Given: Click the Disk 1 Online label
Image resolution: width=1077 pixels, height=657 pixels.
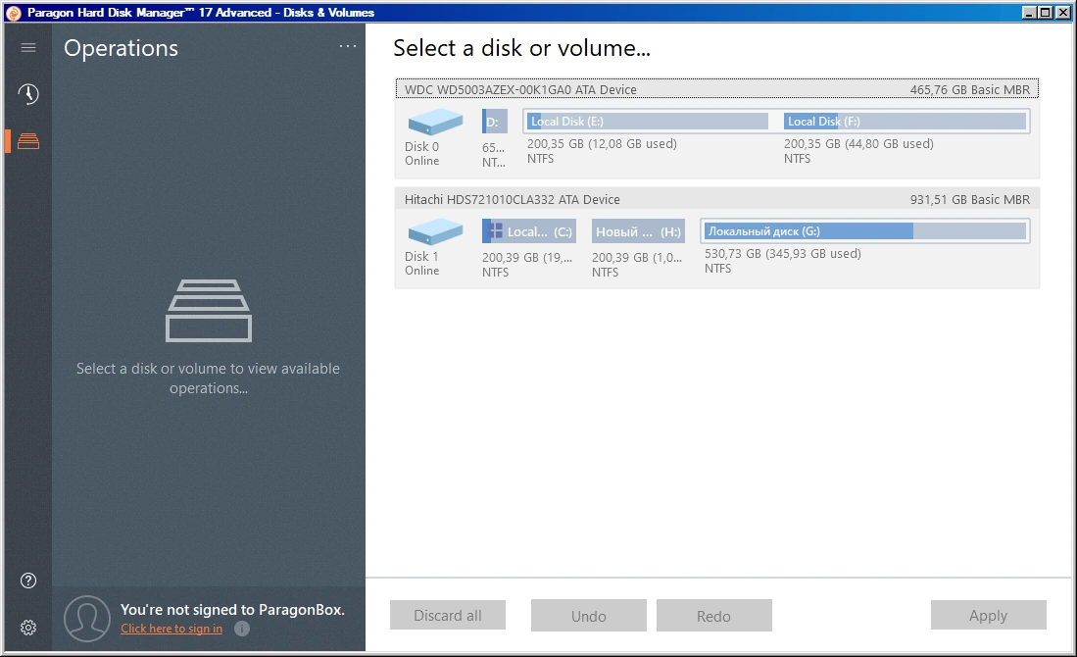Looking at the screenshot, I should (421, 263).
